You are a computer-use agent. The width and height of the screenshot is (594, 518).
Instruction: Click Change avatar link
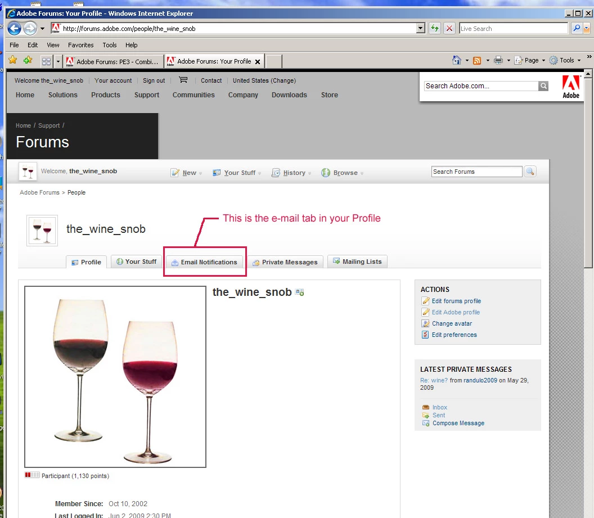pyautogui.click(x=452, y=324)
